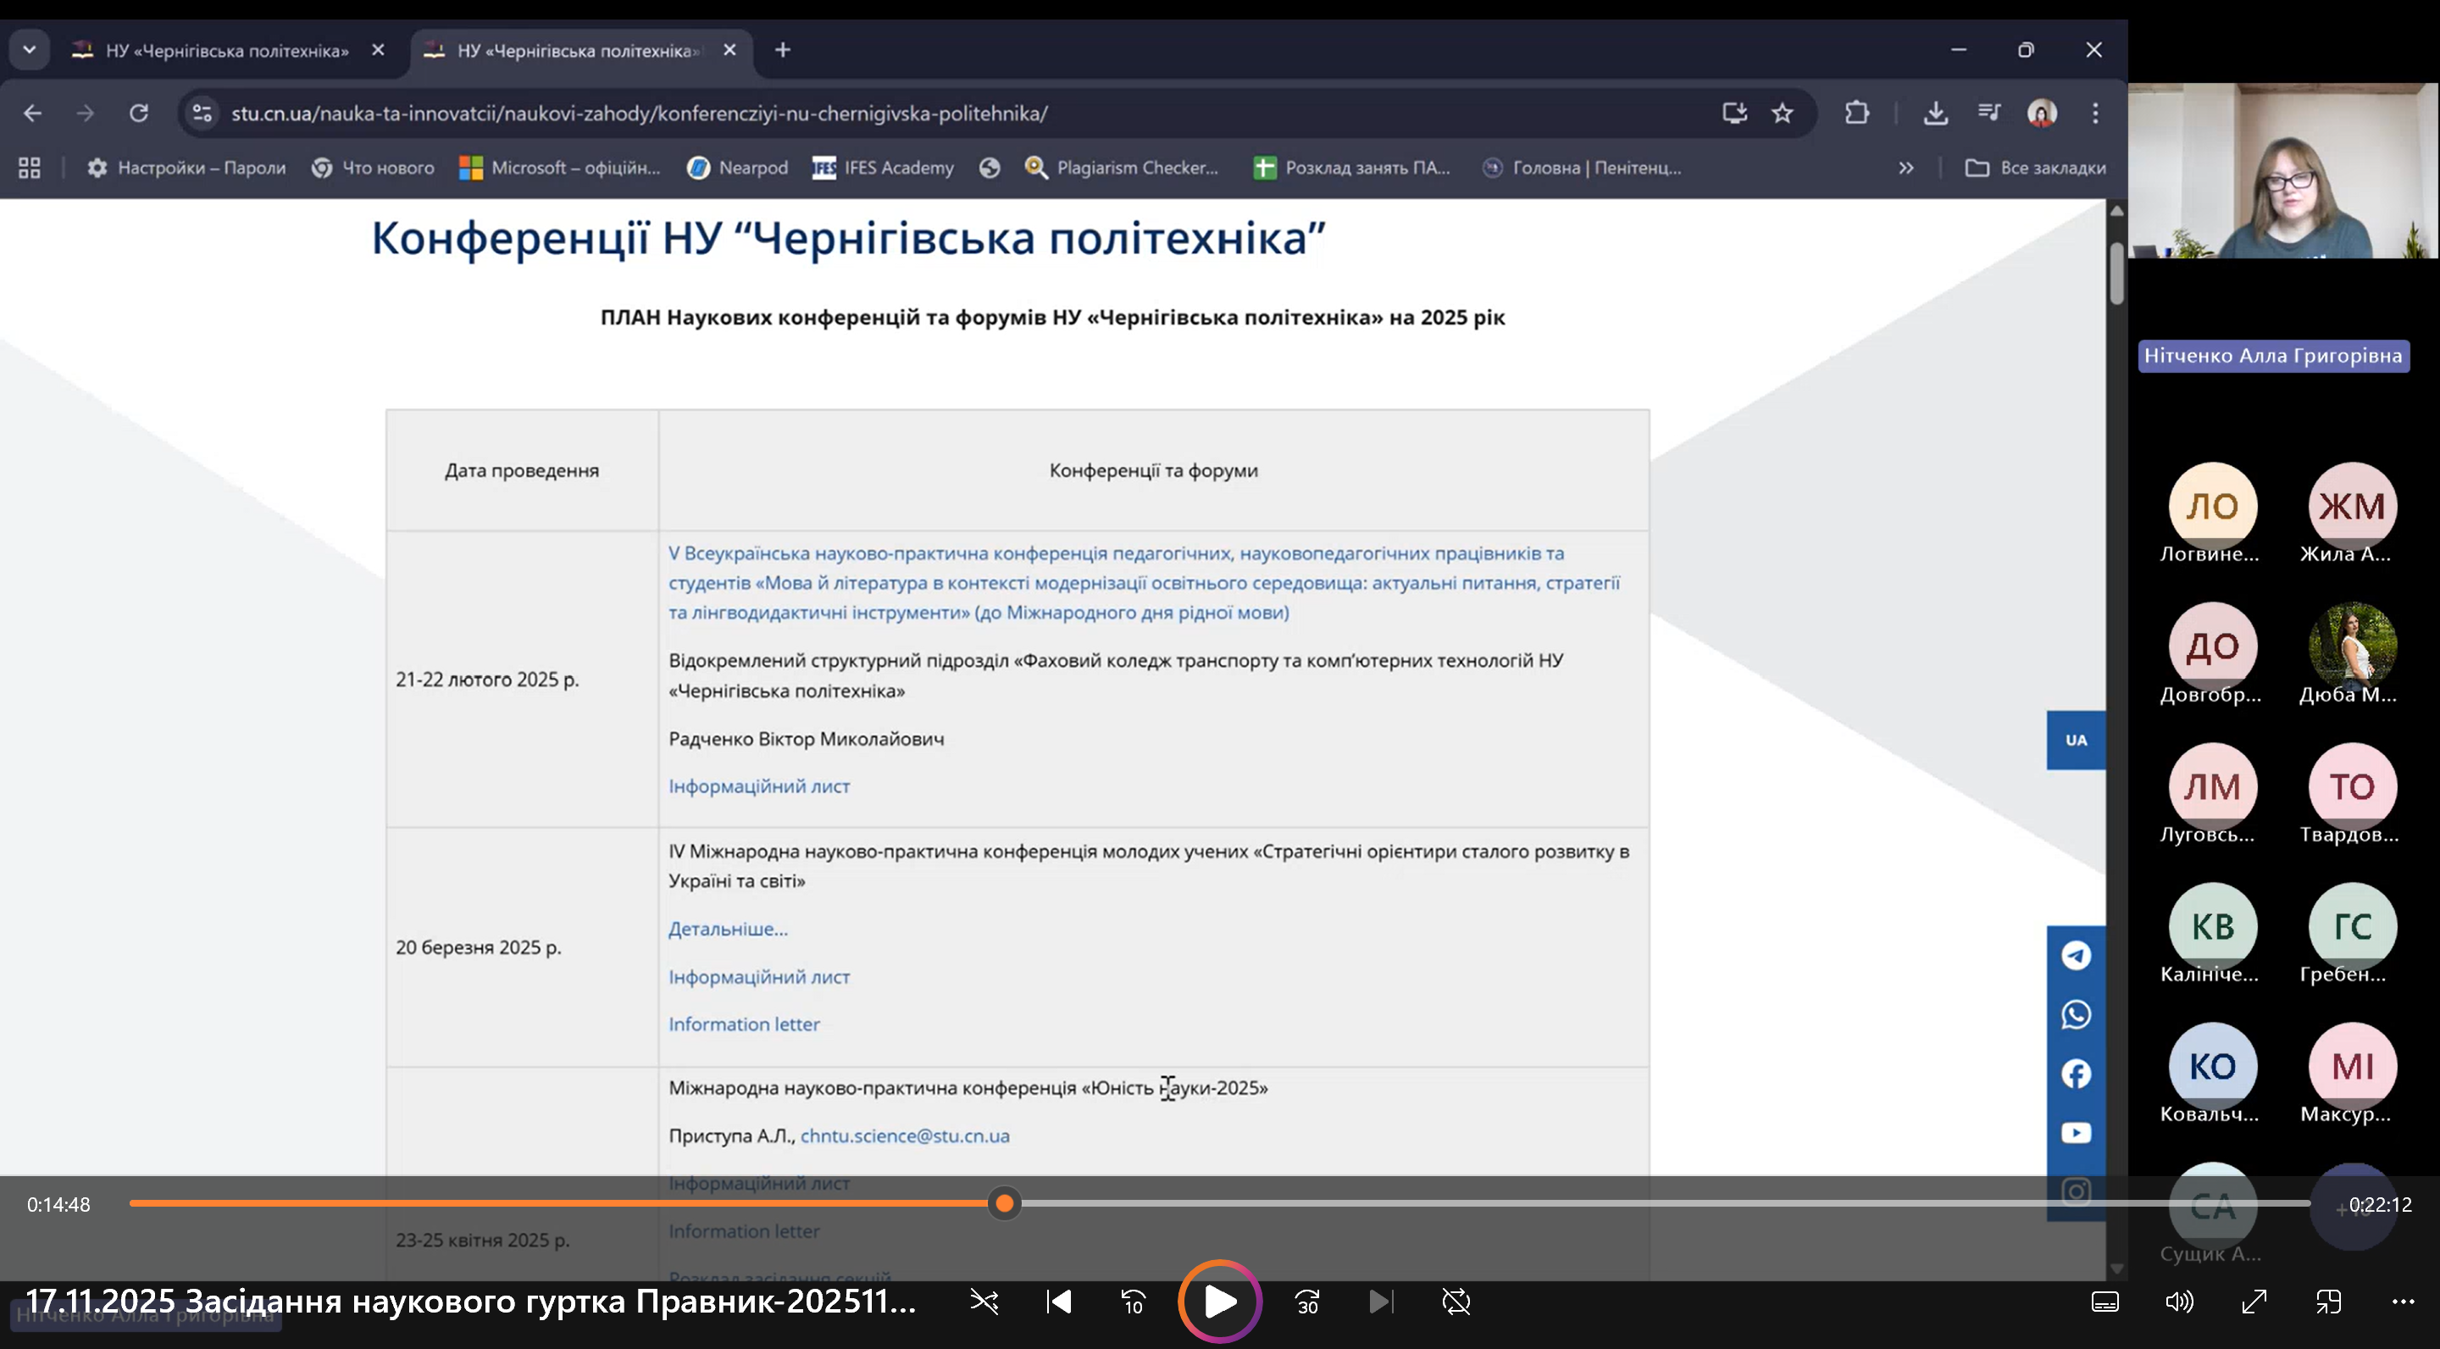Click the Play button in the player
The height and width of the screenshot is (1349, 2440).
1219,1302
